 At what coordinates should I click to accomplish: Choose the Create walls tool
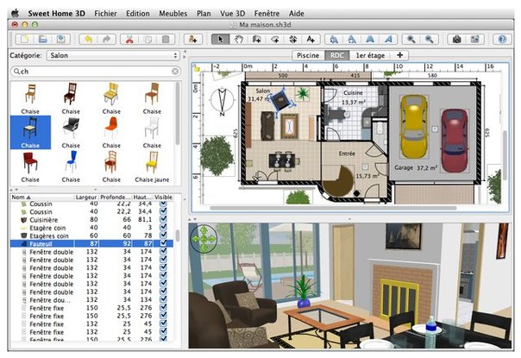click(x=256, y=39)
